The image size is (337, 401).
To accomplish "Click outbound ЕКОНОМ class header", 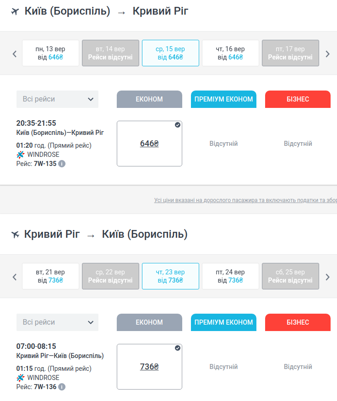I will click(149, 99).
